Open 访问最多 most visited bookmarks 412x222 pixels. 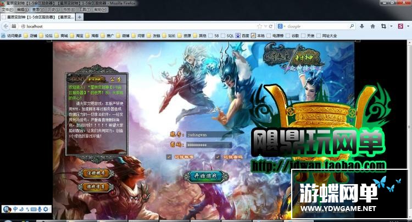click(x=12, y=36)
